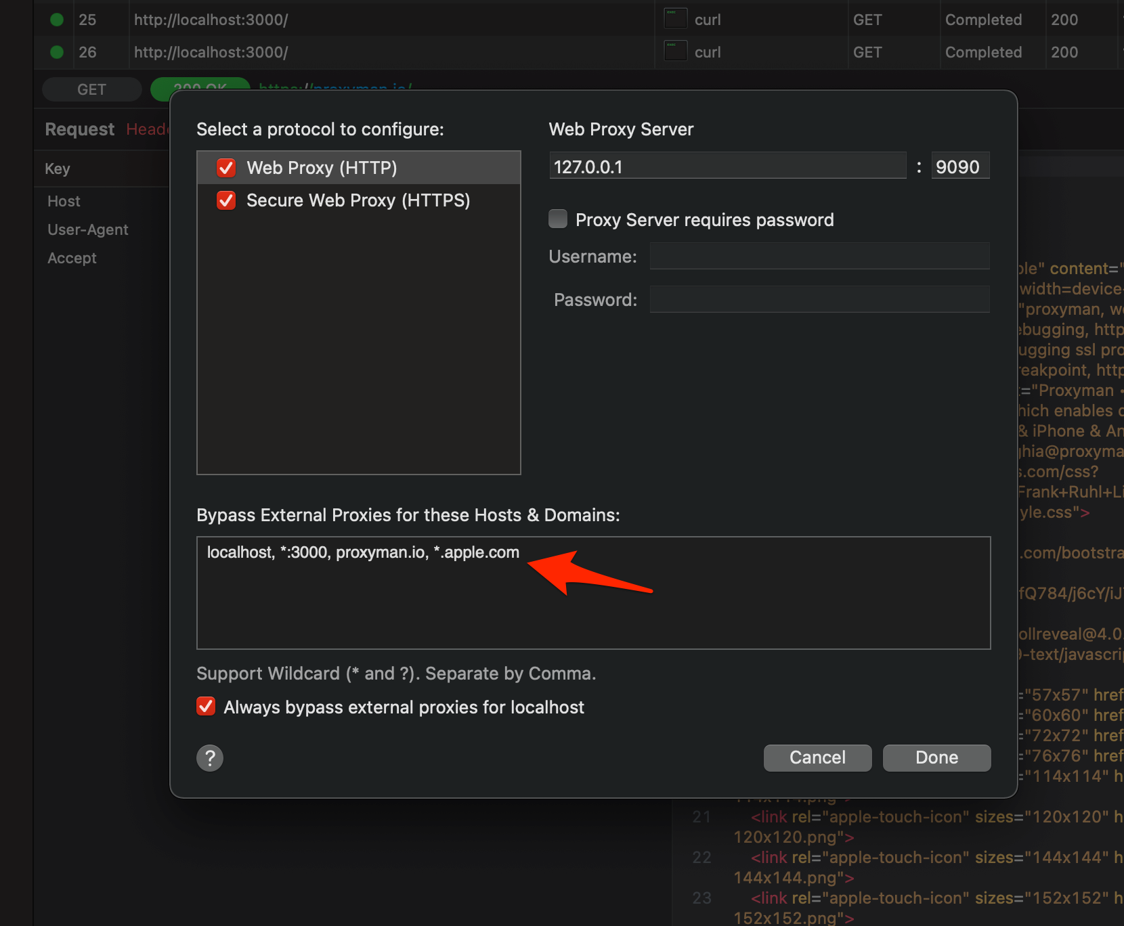This screenshot has width=1124, height=926.
Task: Click the curl terminal icon on request 26
Action: (674, 51)
